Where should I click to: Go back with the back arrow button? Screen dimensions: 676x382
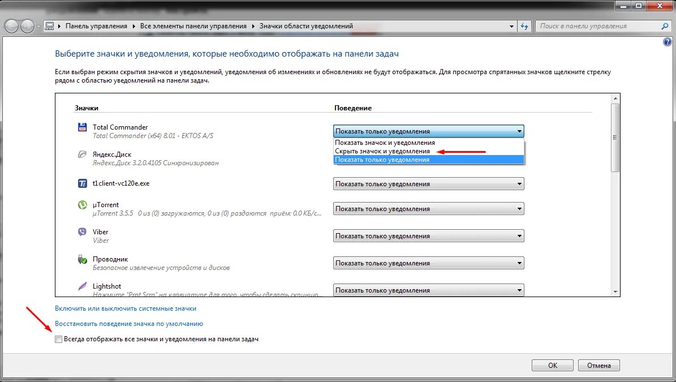[12, 26]
